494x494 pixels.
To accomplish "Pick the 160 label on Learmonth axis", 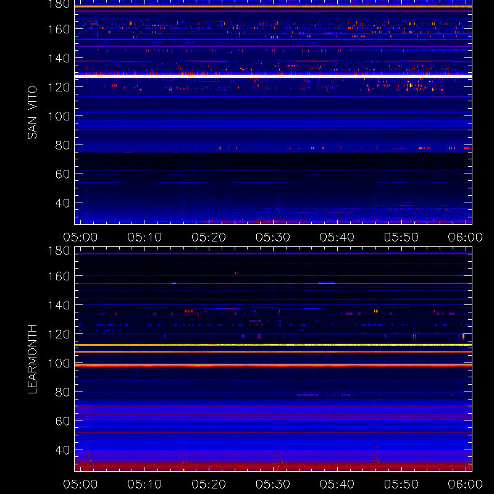I will pyautogui.click(x=59, y=276).
